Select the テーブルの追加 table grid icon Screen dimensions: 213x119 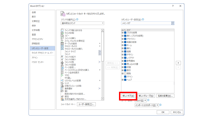point(62,43)
